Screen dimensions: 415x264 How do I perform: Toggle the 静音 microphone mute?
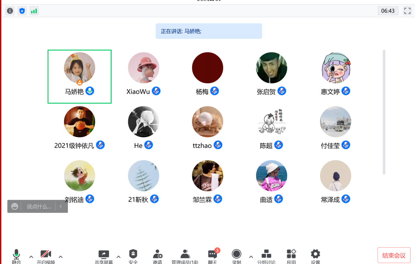[x=16, y=256]
